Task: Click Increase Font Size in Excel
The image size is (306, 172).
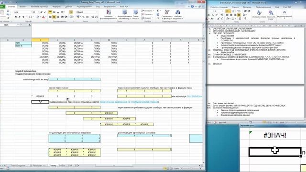Action: pyautogui.click(x=41, y=12)
